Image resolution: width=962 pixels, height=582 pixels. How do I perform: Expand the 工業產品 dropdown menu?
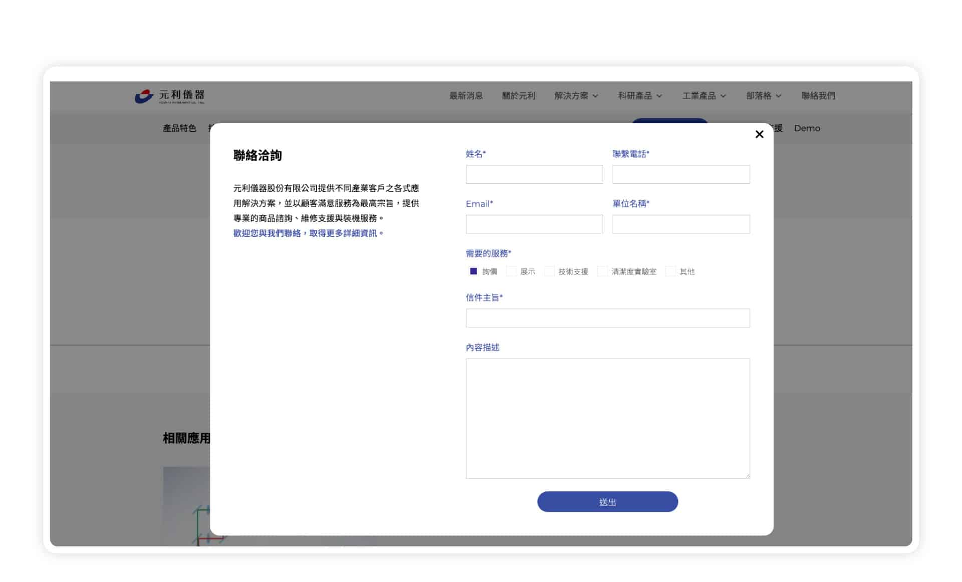pyautogui.click(x=704, y=96)
